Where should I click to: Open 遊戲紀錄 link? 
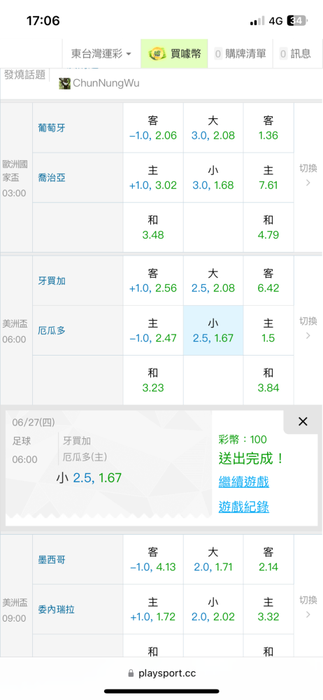click(243, 507)
